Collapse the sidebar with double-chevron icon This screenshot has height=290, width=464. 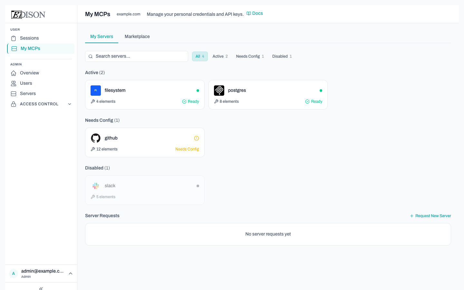41,288
